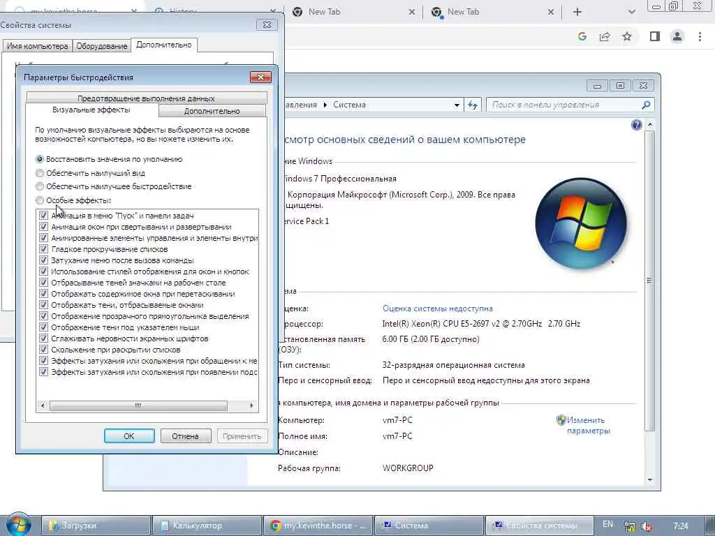Viewport: 715px width, 536px height.
Task: Click the shield icon beside Изменить параметры
Action: click(561, 419)
